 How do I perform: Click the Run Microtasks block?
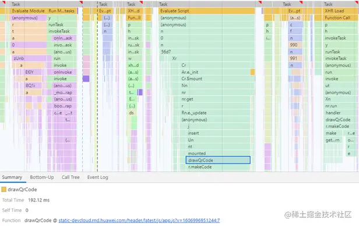click(62, 10)
